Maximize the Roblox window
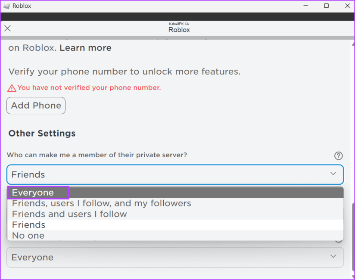Screen dimensions: 355x280 pyautogui.click(x=326, y=6)
